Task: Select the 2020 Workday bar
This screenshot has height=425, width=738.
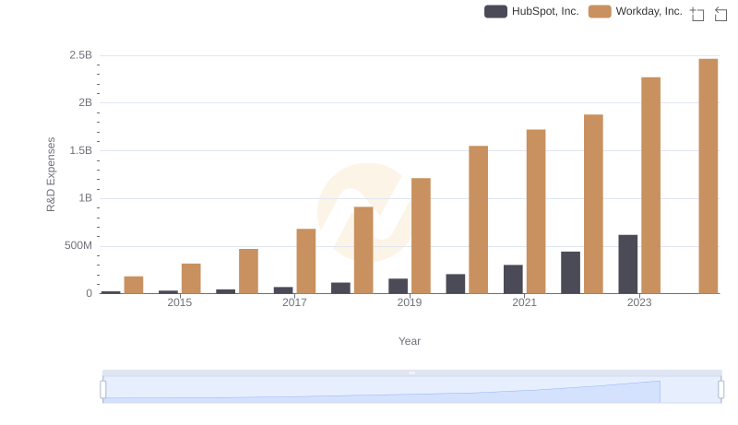Action: pyautogui.click(x=478, y=220)
